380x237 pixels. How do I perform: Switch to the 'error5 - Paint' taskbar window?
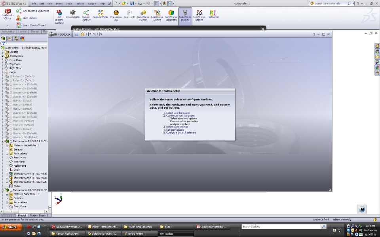[139, 233]
